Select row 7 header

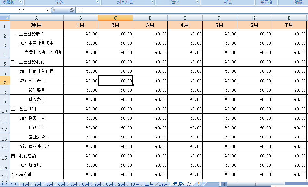coord(5,81)
